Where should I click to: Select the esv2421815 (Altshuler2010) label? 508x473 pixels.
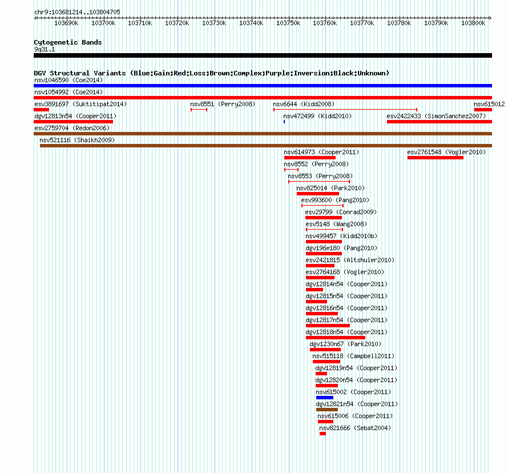pyautogui.click(x=350, y=260)
